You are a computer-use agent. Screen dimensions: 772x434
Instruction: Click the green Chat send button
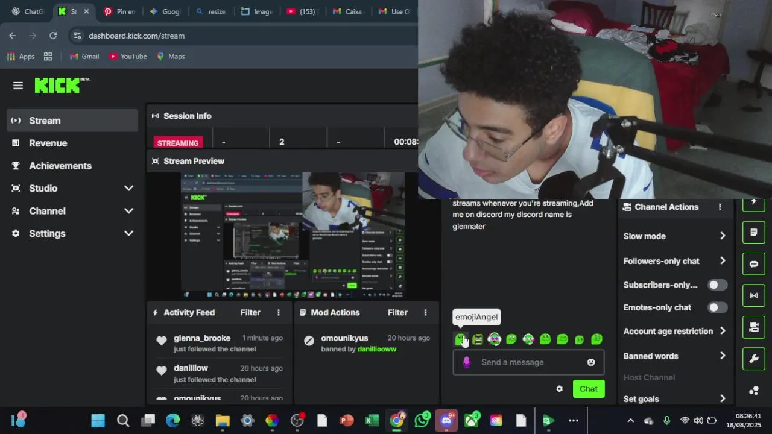pyautogui.click(x=589, y=389)
